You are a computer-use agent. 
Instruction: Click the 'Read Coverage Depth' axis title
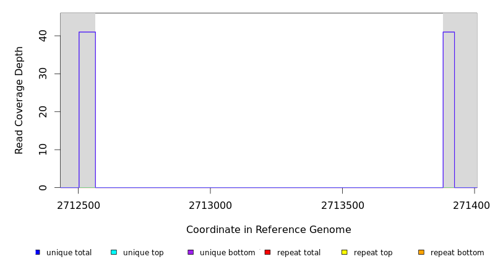tap(19, 100)
